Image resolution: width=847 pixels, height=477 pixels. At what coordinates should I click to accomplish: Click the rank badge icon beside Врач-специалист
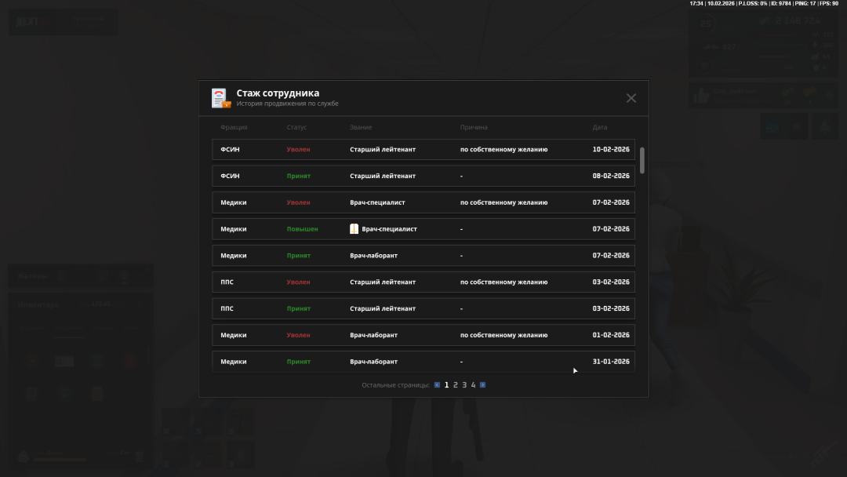coord(354,229)
